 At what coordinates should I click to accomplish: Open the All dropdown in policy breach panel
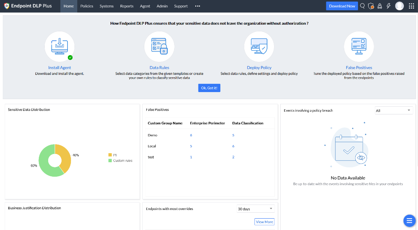(394, 110)
